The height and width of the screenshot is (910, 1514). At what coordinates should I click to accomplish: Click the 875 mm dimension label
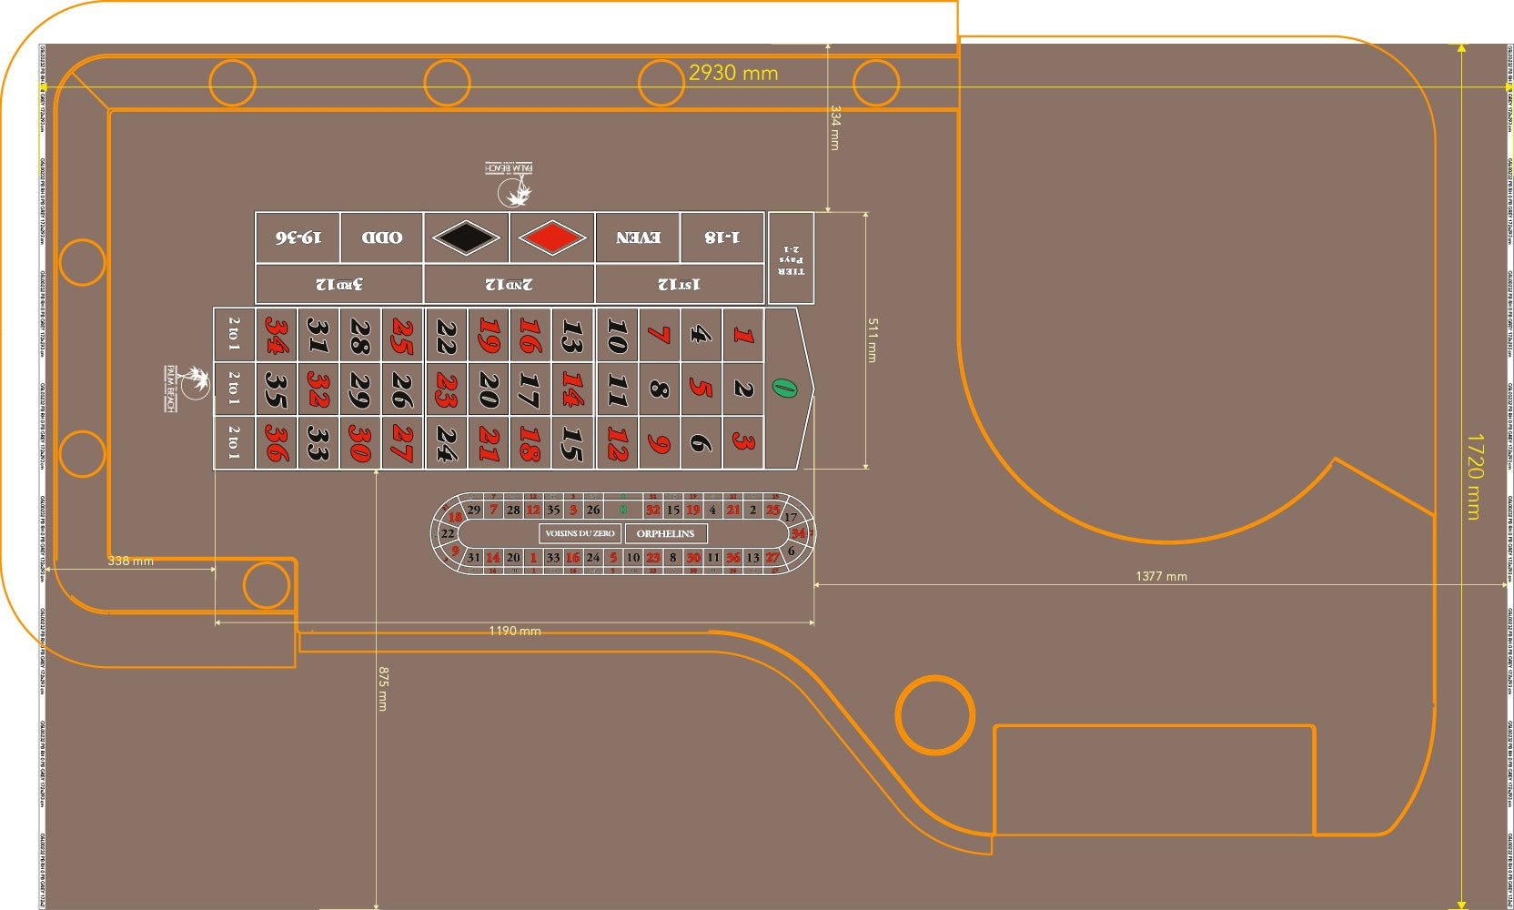[x=383, y=689]
